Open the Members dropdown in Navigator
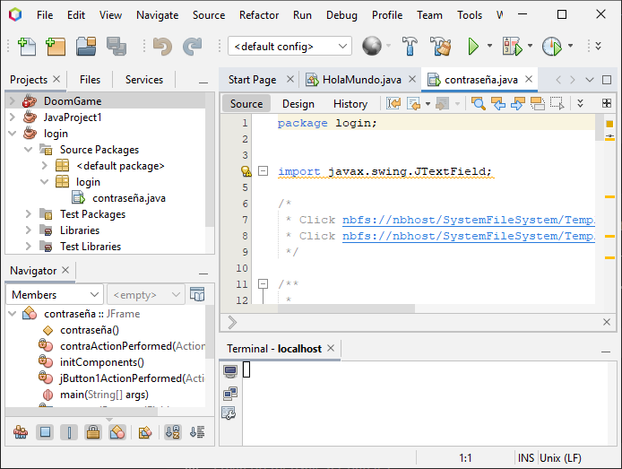 coord(56,294)
